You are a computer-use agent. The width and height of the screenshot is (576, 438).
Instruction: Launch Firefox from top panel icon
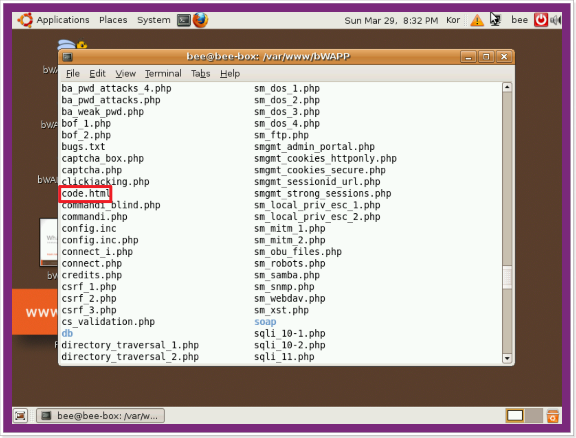200,20
